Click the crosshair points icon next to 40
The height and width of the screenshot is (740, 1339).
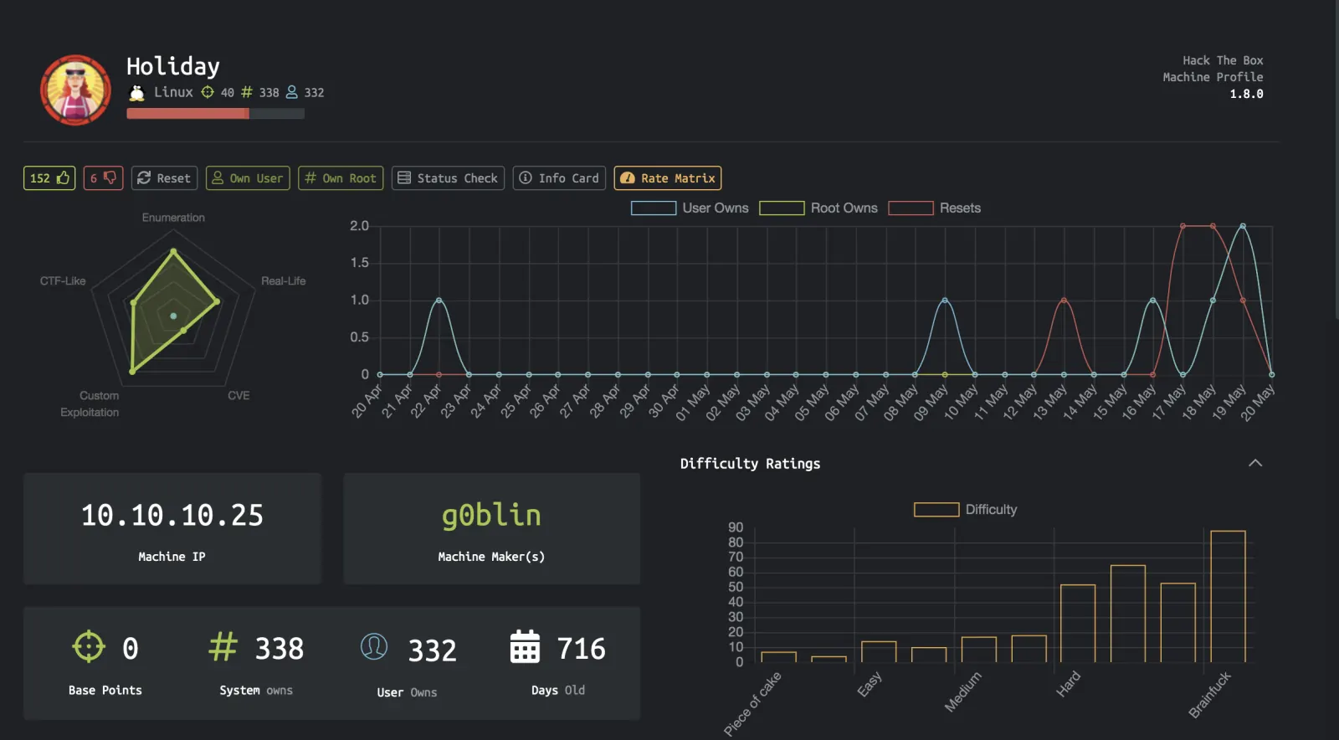coord(208,92)
